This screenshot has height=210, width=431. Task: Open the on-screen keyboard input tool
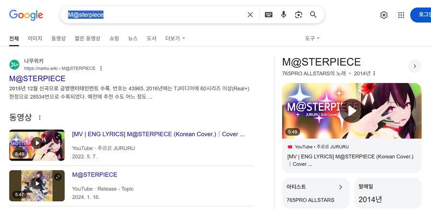coord(269,14)
